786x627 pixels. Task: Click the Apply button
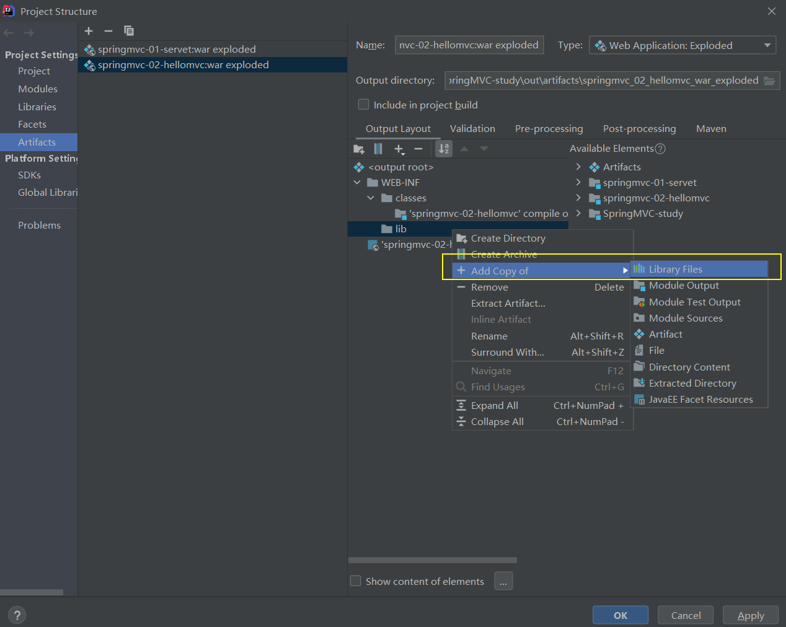pyautogui.click(x=751, y=615)
